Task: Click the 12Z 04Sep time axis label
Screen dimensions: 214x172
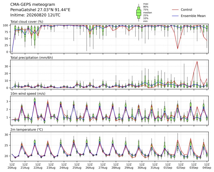Action: (x=207, y=166)
